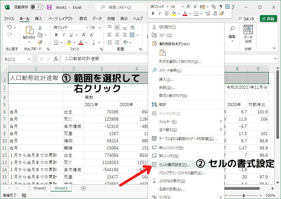Viewport: 281px width, 199px height.
Task: Choose New Comment (新しいコメント)
Action: click(x=186, y=148)
